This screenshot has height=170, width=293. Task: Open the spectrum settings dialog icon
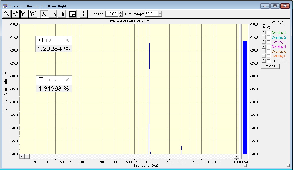point(72,14)
